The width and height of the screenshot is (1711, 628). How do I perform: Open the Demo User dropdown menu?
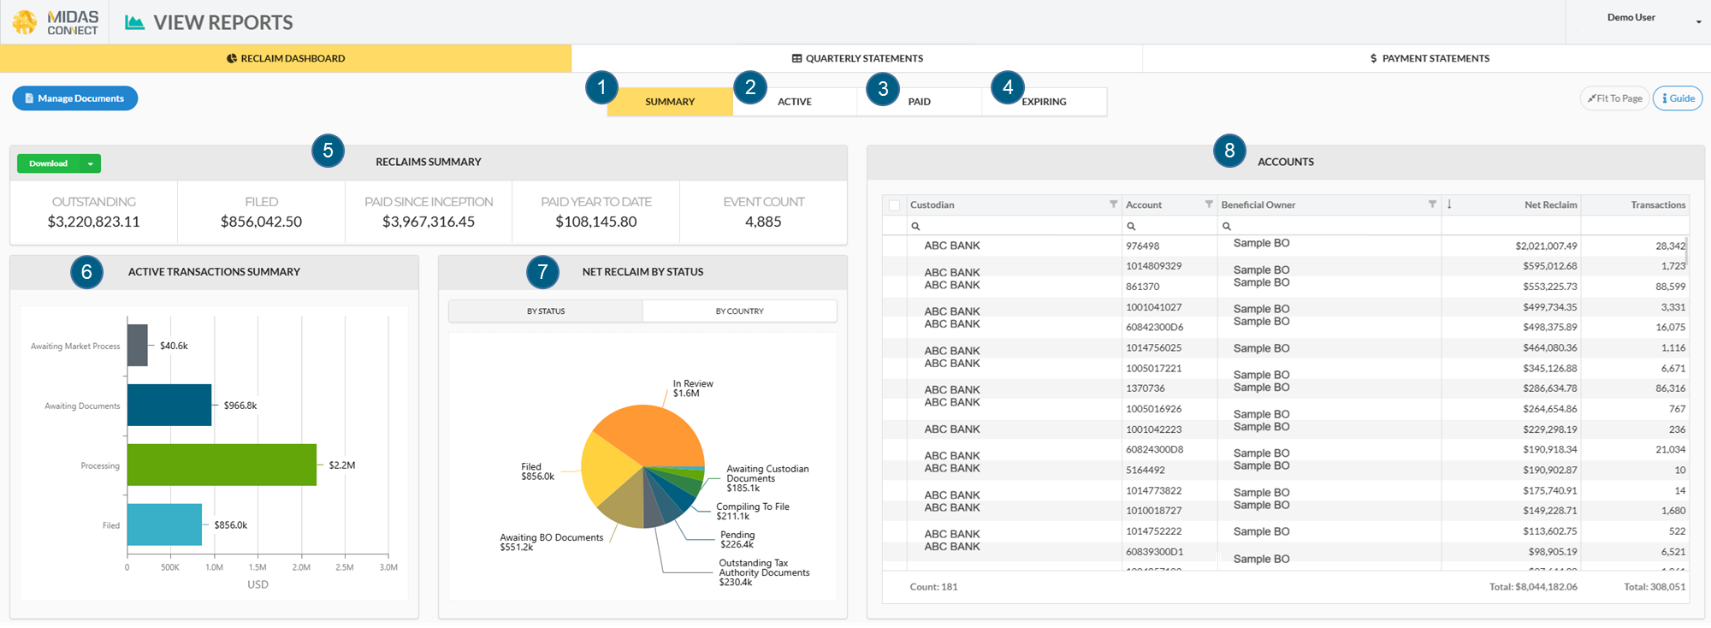click(1698, 21)
